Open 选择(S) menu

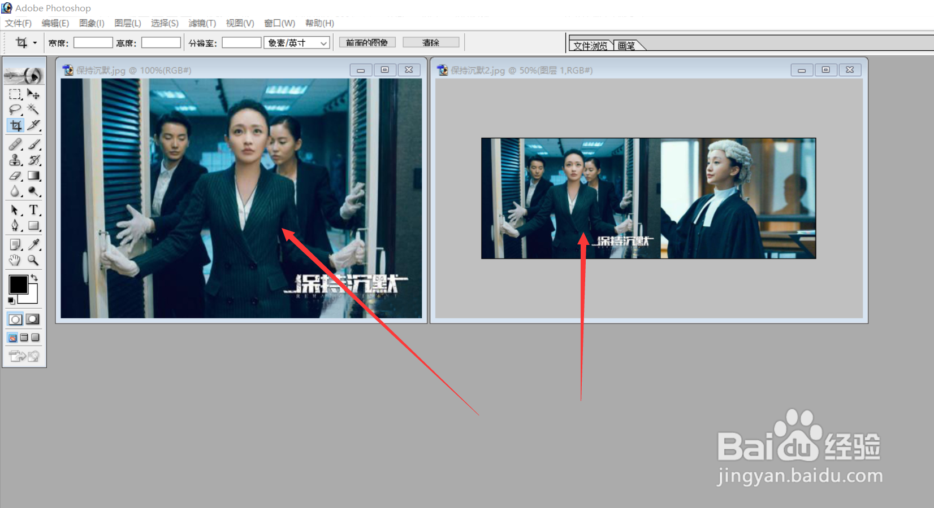click(x=165, y=23)
